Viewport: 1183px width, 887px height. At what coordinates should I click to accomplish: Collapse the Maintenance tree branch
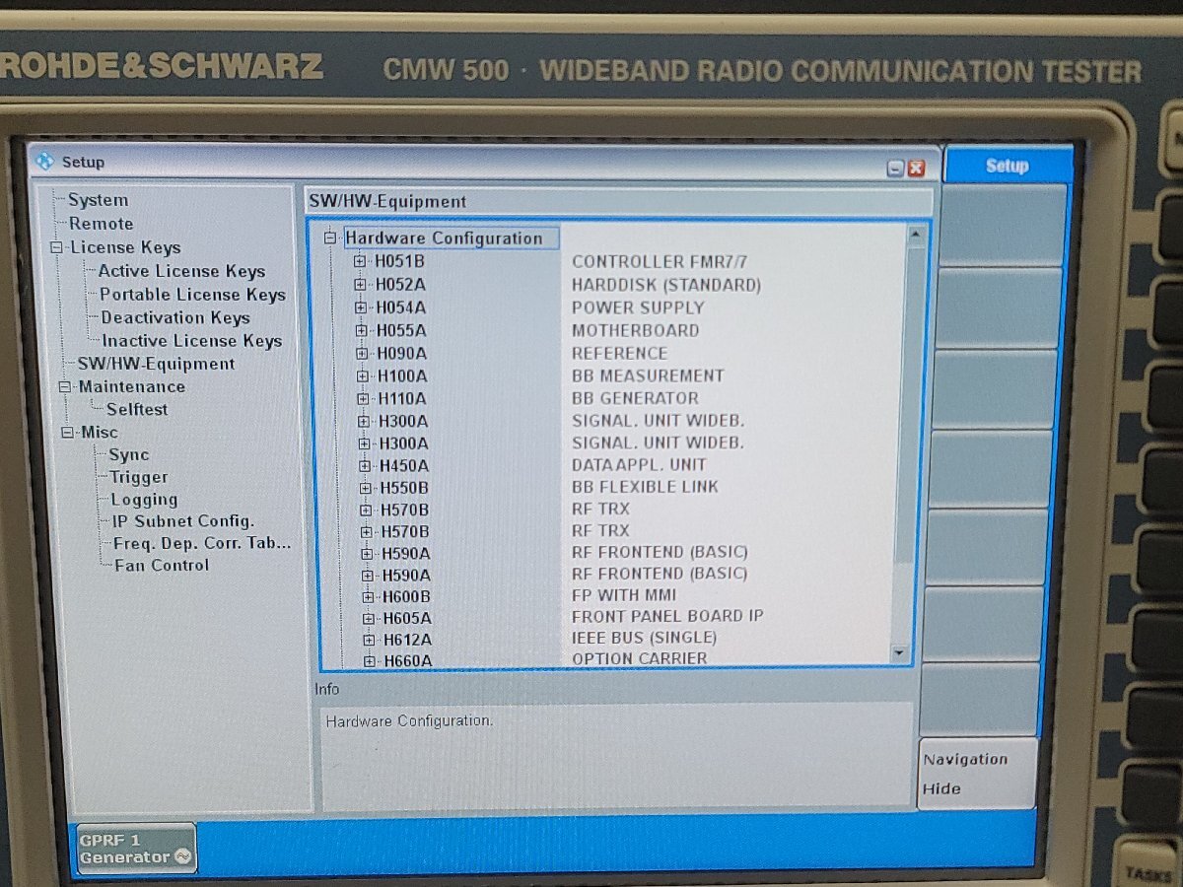(66, 386)
